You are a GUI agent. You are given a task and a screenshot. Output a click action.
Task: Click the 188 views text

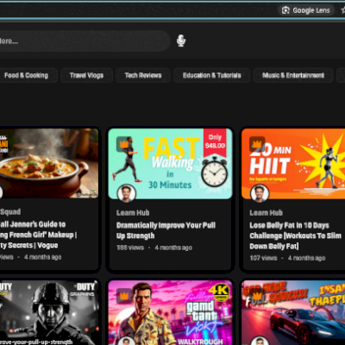130,248
